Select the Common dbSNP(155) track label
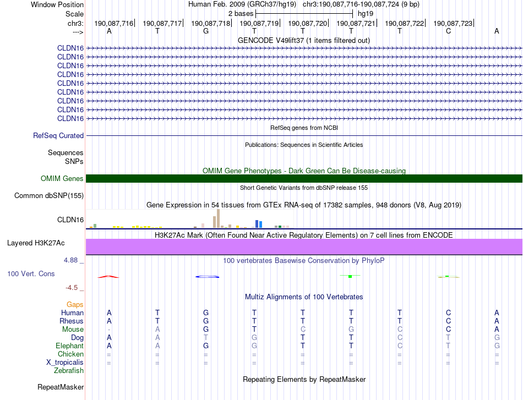Viewport: 523px width, 400px height. point(49,195)
